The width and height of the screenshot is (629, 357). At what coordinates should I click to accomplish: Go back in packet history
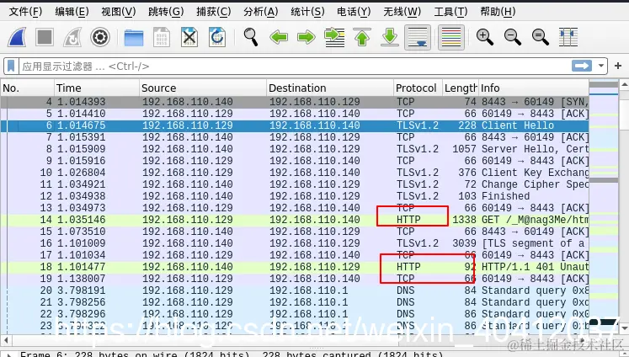point(279,37)
